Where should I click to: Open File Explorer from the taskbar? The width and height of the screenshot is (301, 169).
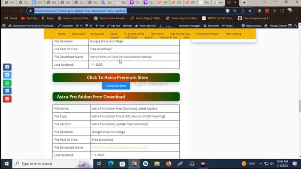tap(157, 164)
